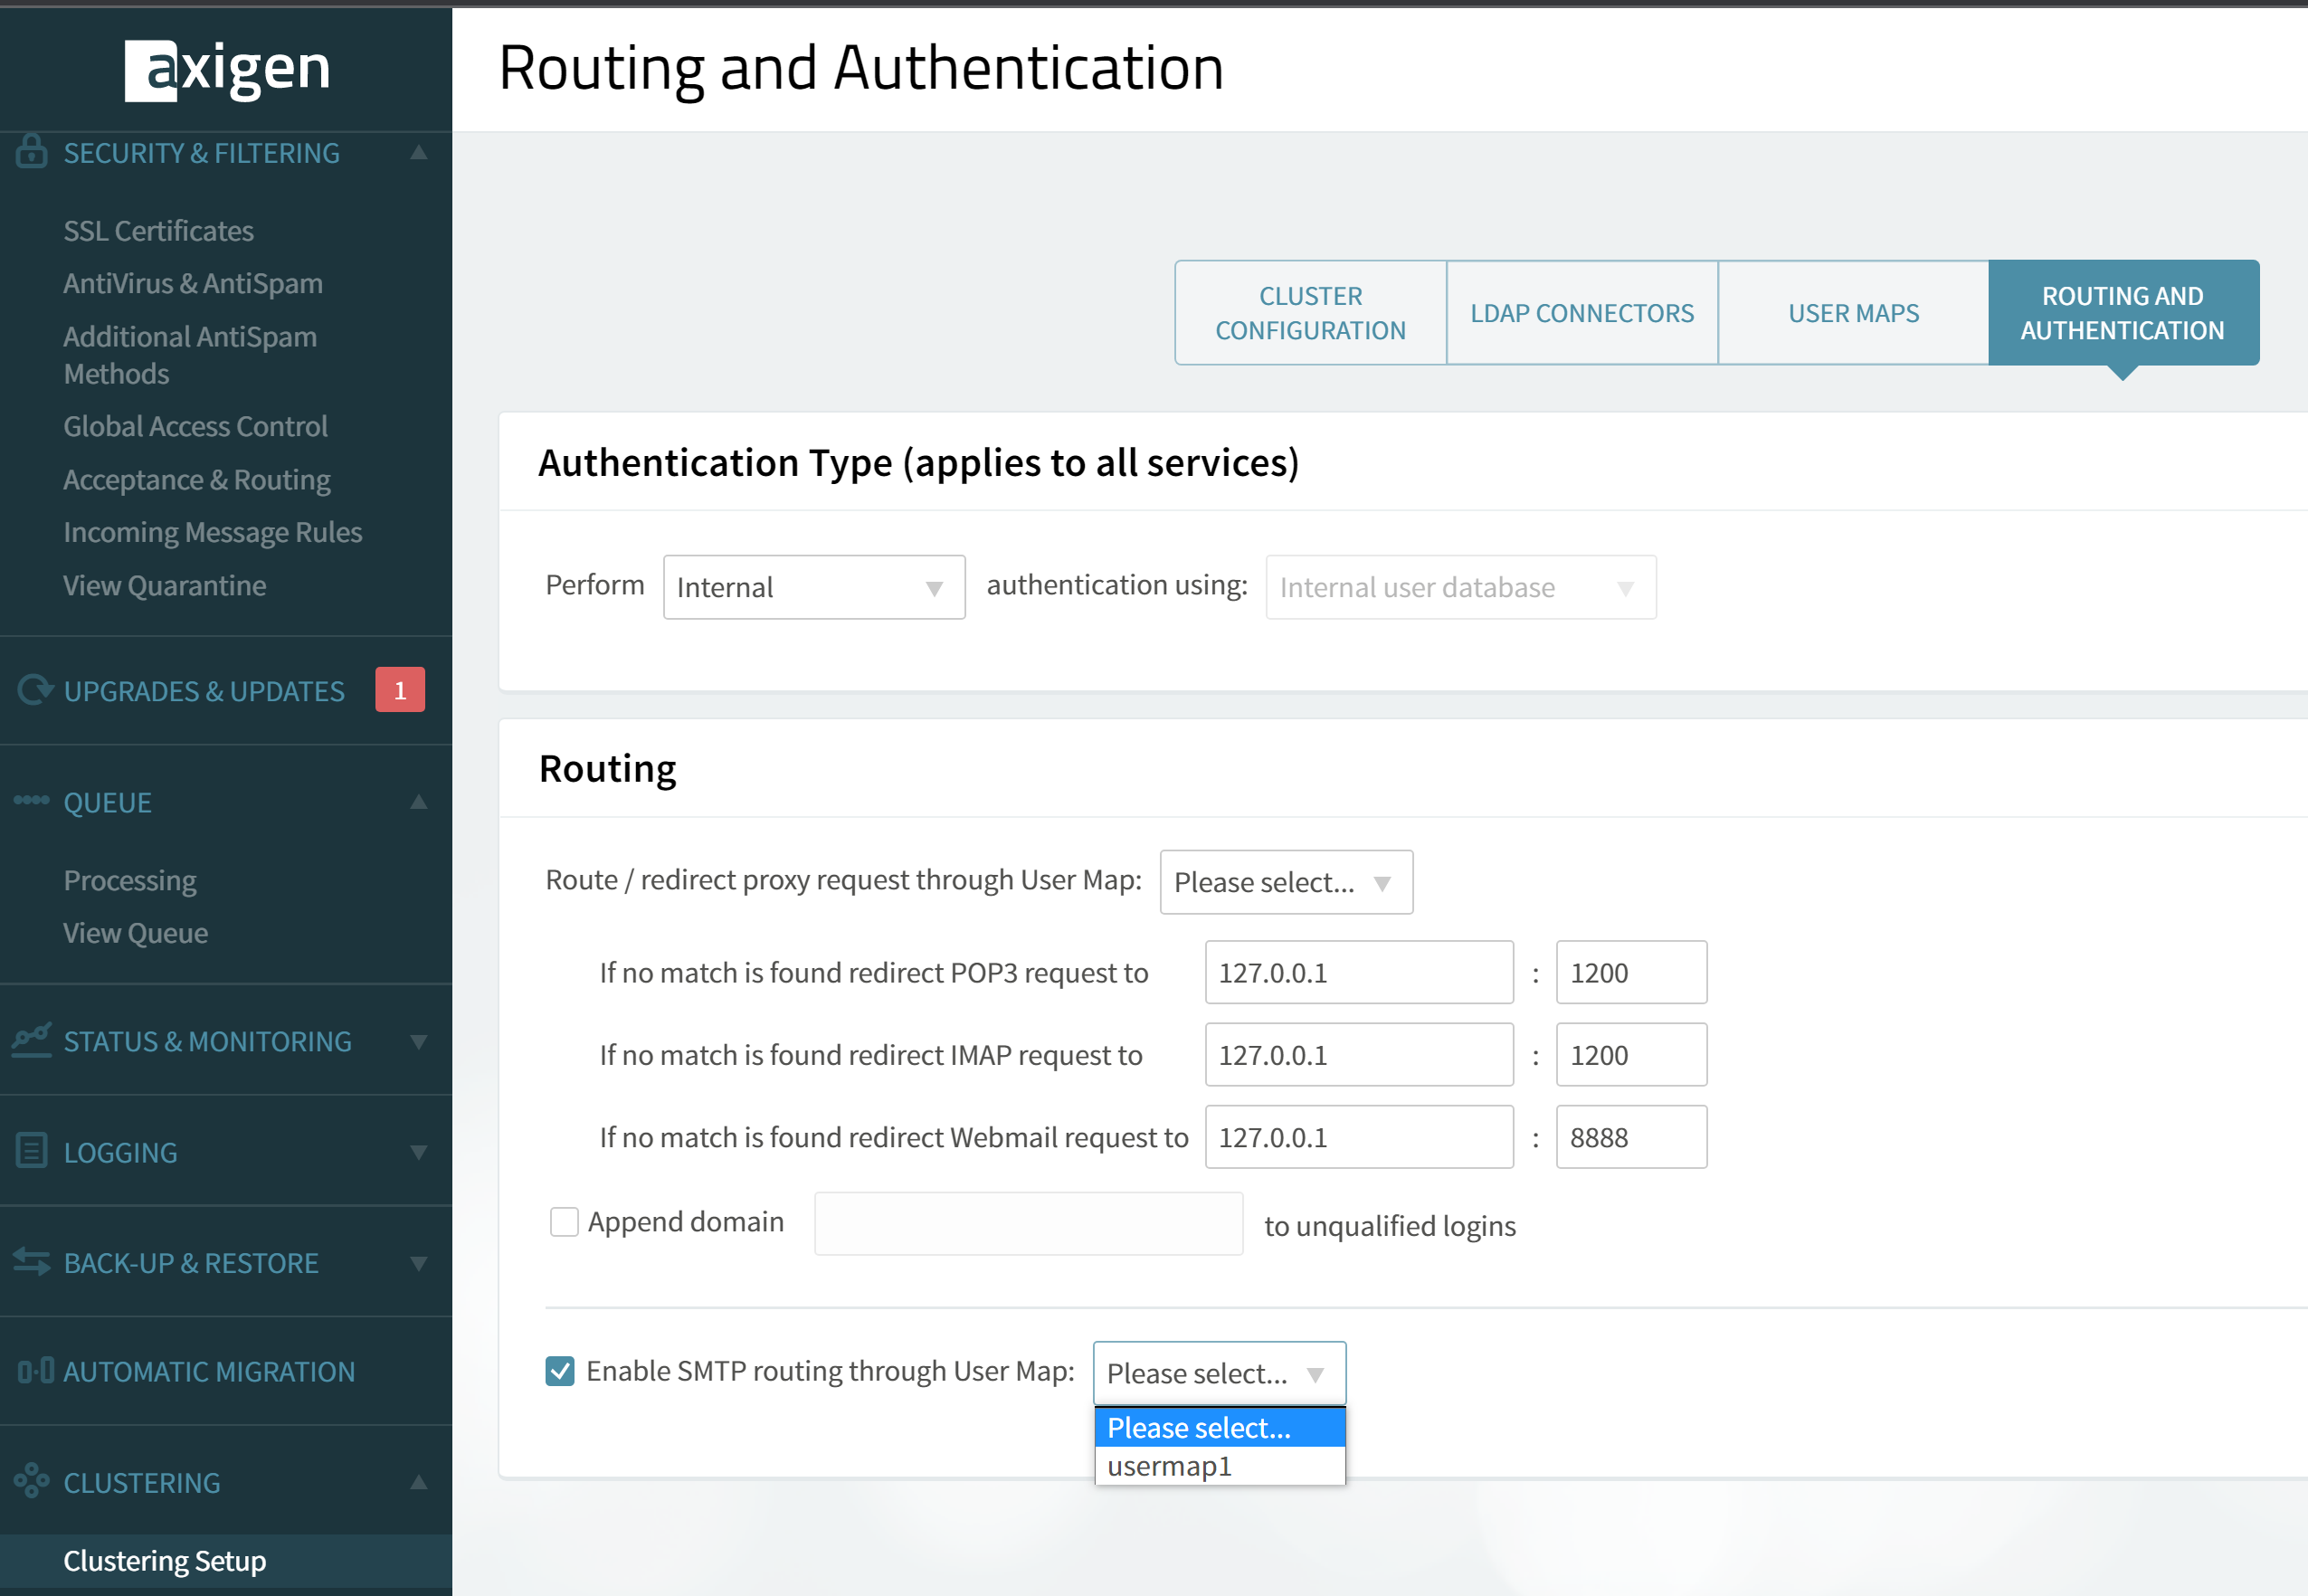Click the Queue dots icon in sidebar

tap(32, 801)
